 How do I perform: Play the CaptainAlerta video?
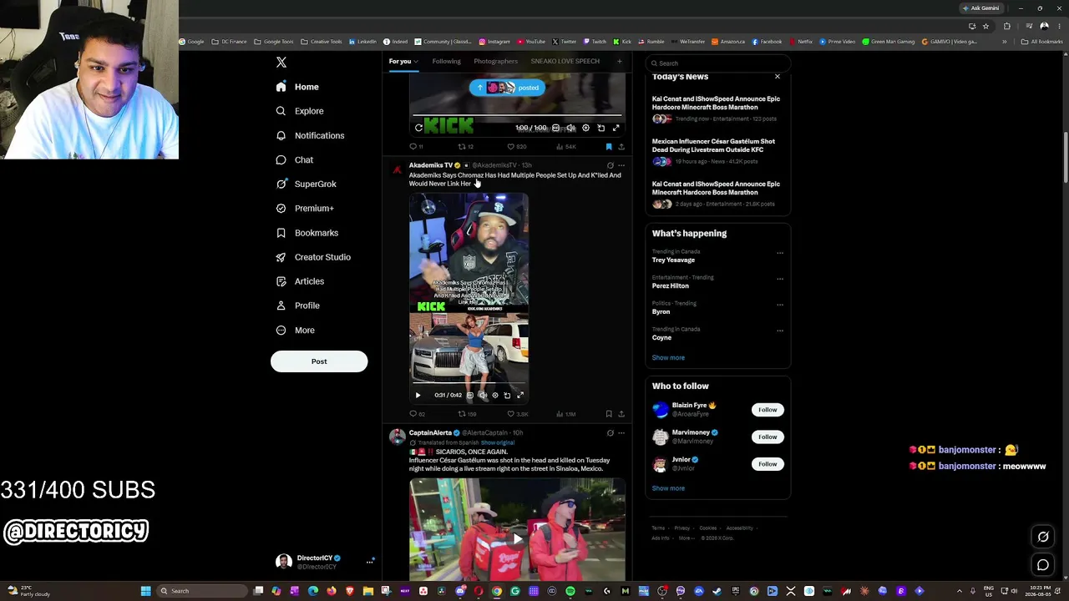517,539
